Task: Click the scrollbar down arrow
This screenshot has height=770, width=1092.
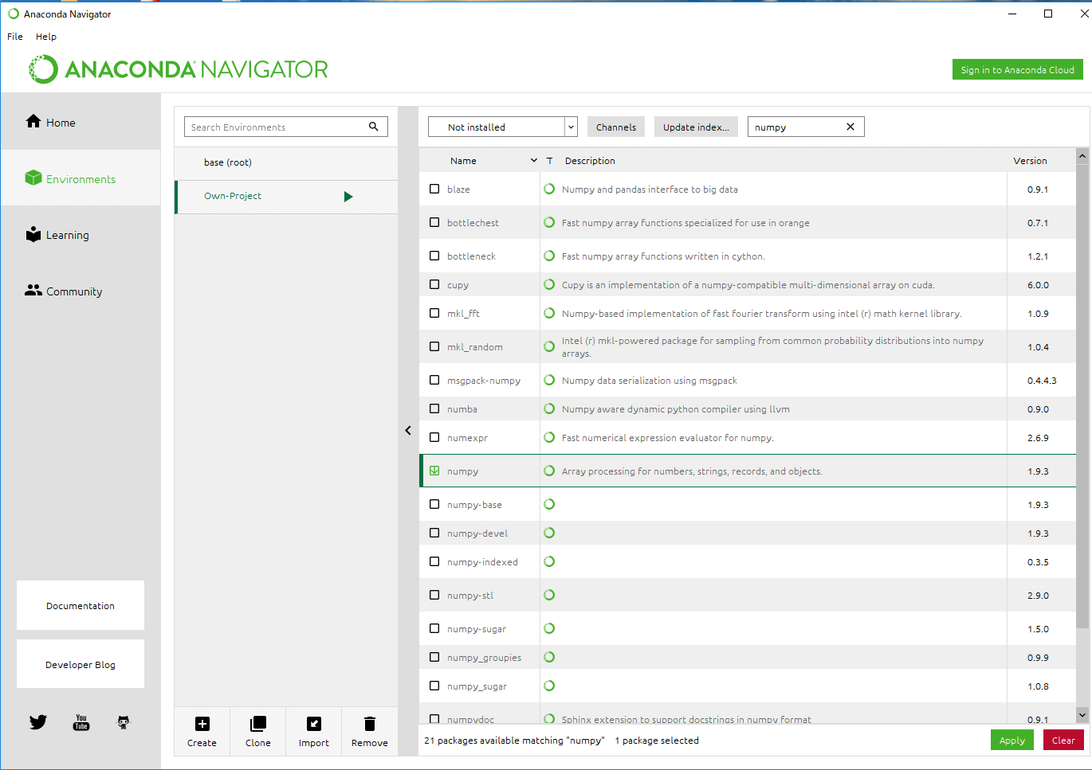Action: (1082, 715)
